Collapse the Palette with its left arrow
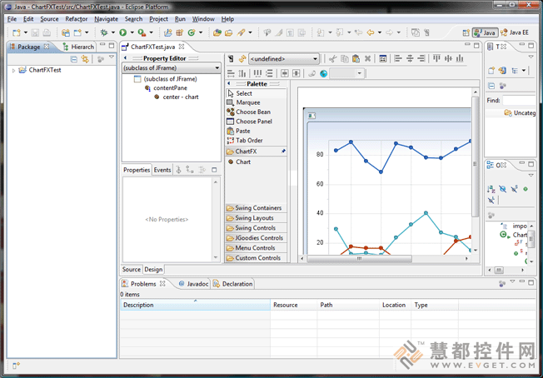Image resolution: width=543 pixels, height=378 pixels. pyautogui.click(x=229, y=84)
